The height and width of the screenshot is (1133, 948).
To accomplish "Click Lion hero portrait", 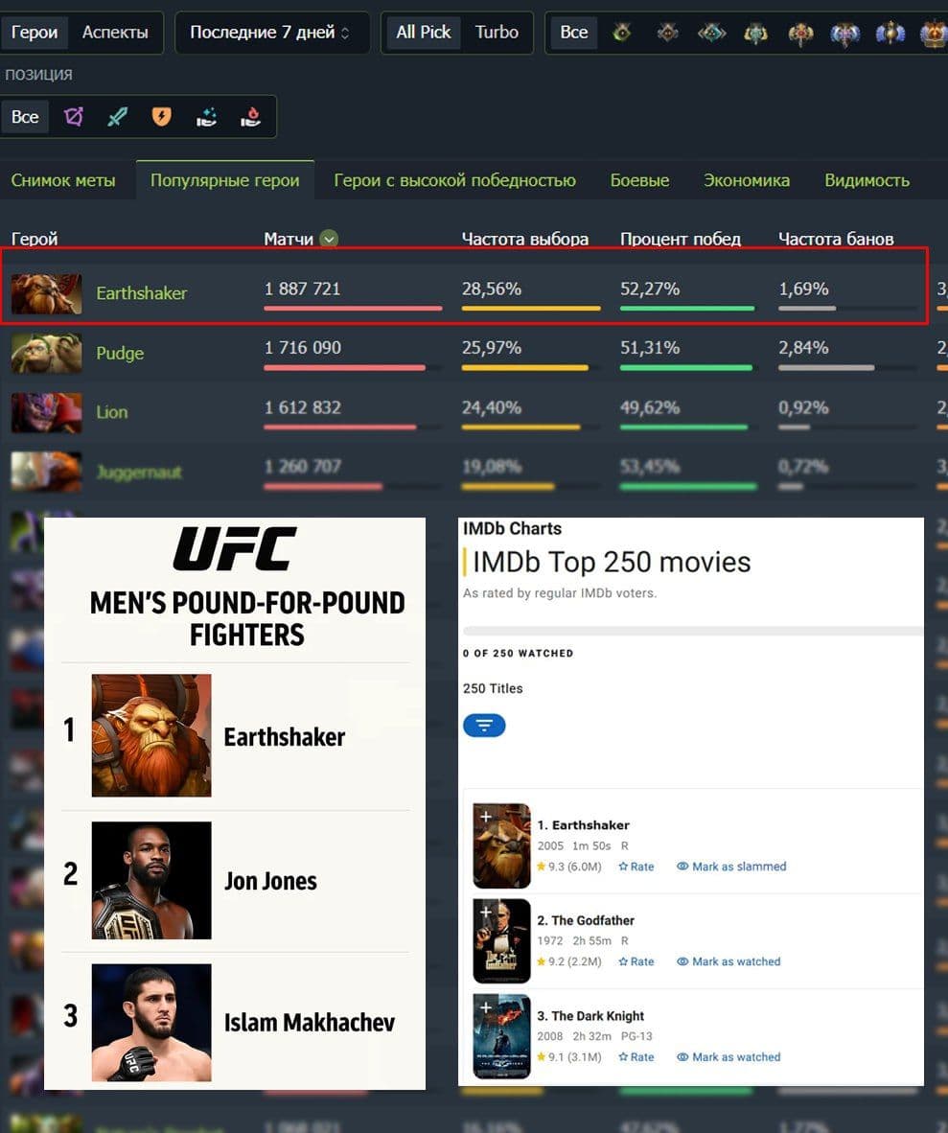I will click(x=46, y=412).
